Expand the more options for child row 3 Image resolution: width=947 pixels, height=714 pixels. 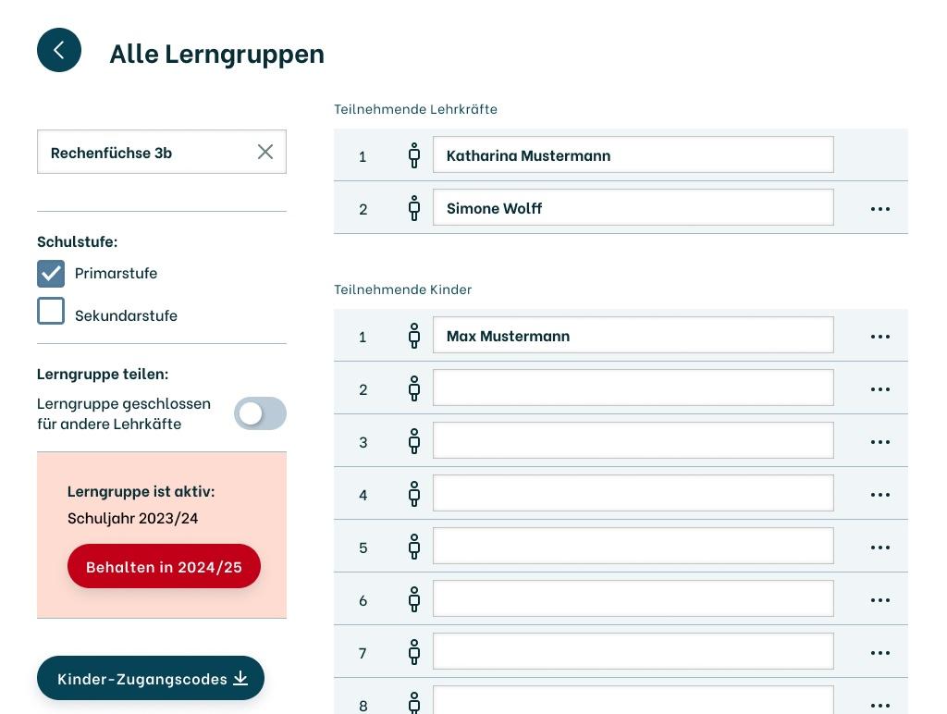tap(880, 442)
